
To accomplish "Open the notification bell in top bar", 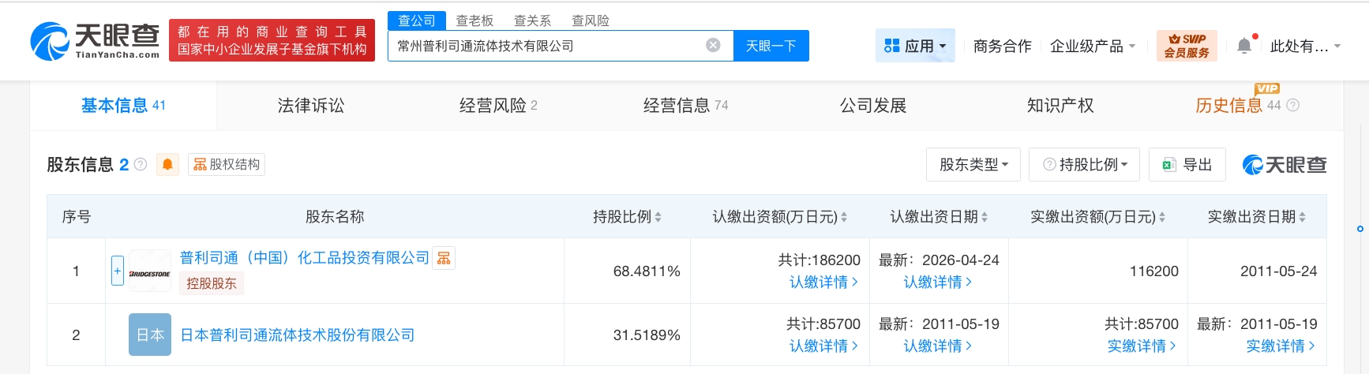I will coord(1244,46).
